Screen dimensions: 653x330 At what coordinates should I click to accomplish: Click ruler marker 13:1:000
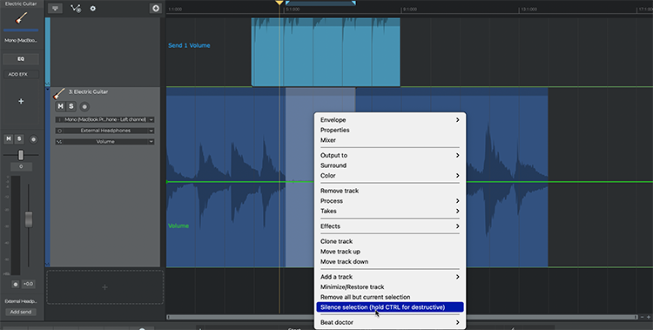tap(528, 10)
